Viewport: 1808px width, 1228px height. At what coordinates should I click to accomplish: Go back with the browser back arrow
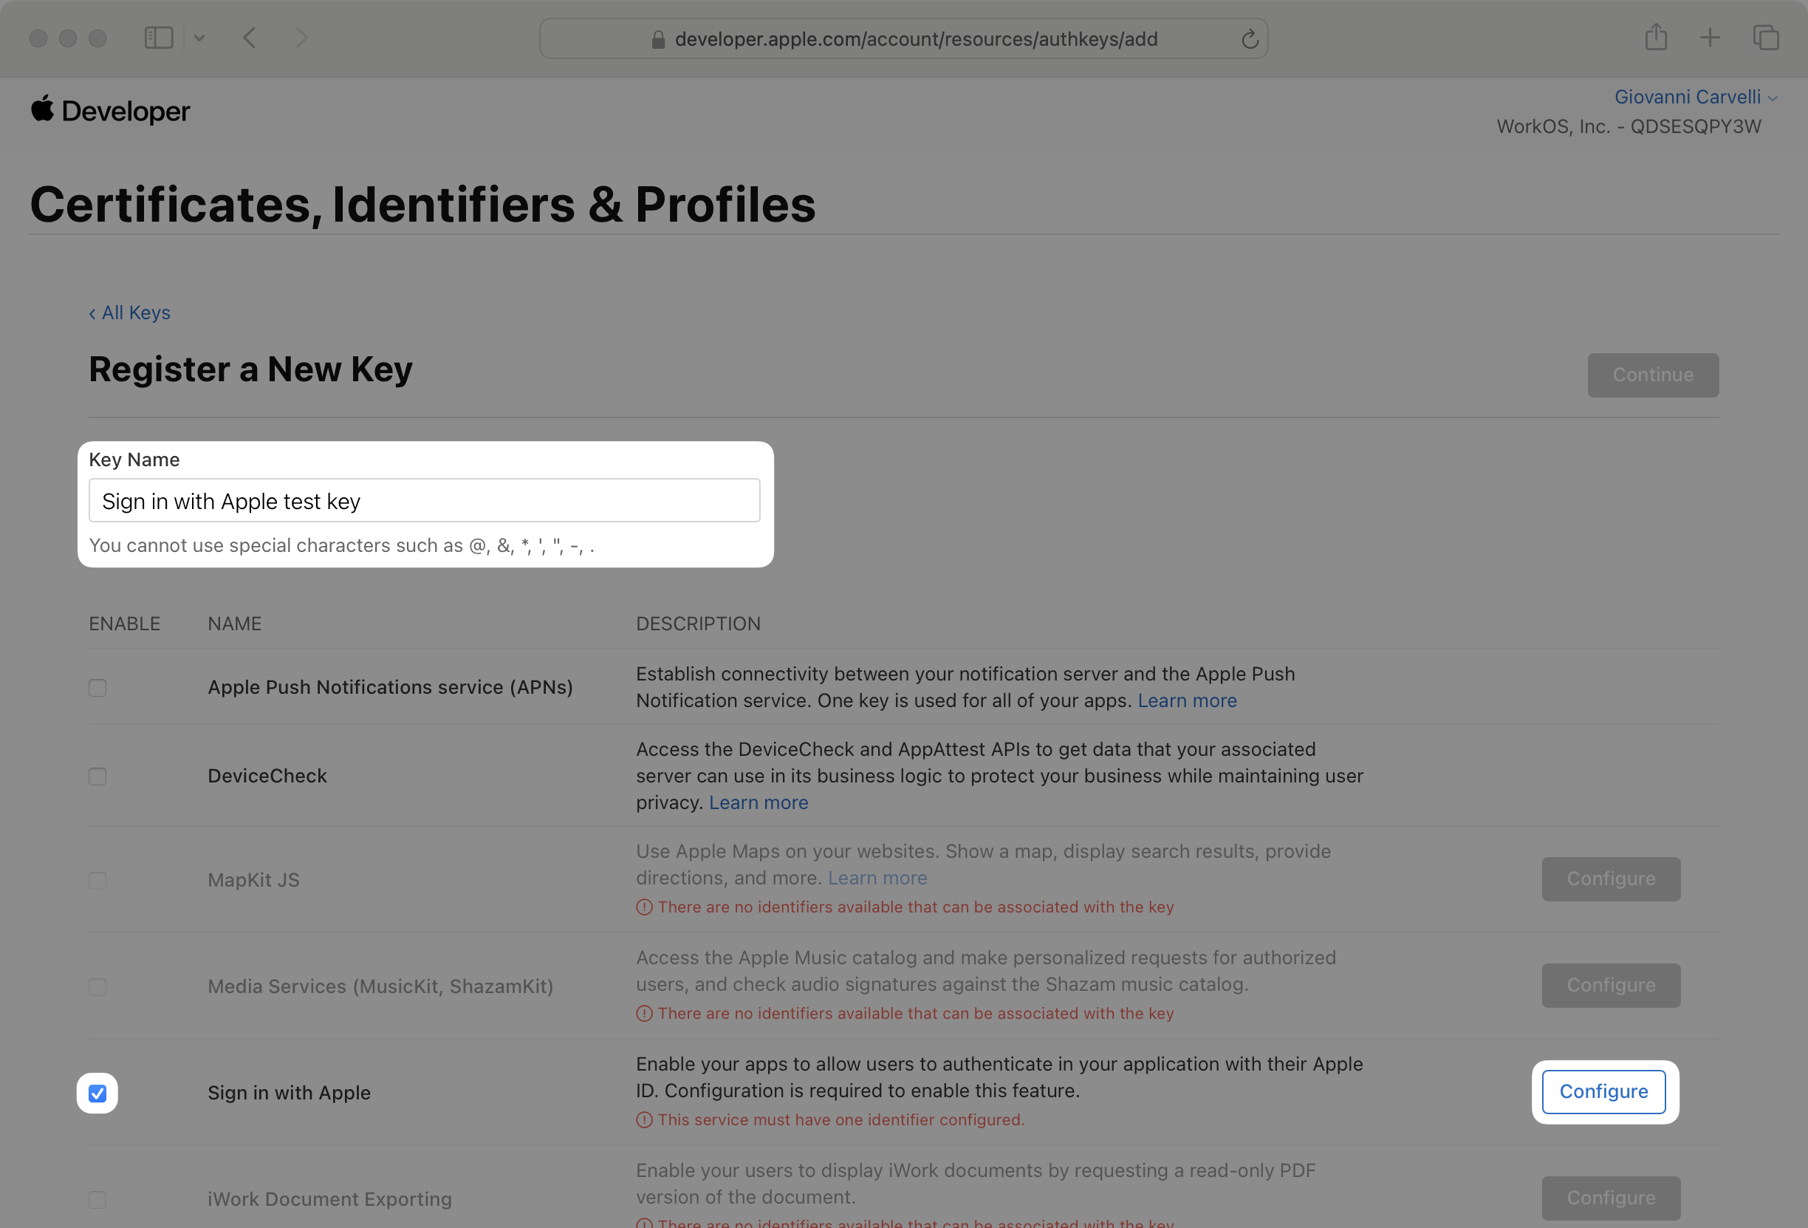[x=250, y=38]
